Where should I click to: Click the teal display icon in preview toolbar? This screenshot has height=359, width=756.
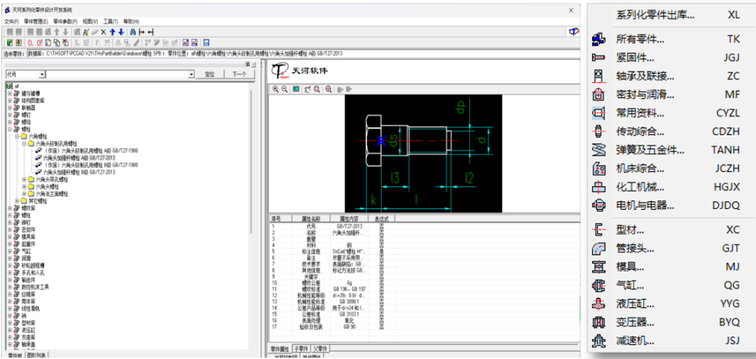point(296,89)
